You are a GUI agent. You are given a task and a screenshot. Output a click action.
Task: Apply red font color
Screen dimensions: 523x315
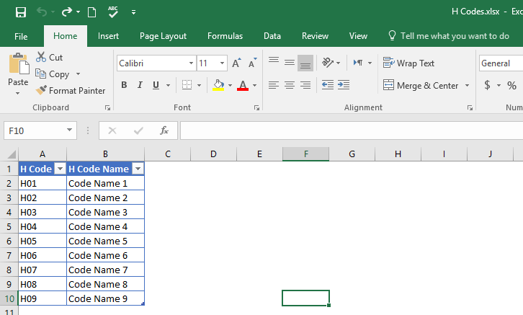point(243,85)
